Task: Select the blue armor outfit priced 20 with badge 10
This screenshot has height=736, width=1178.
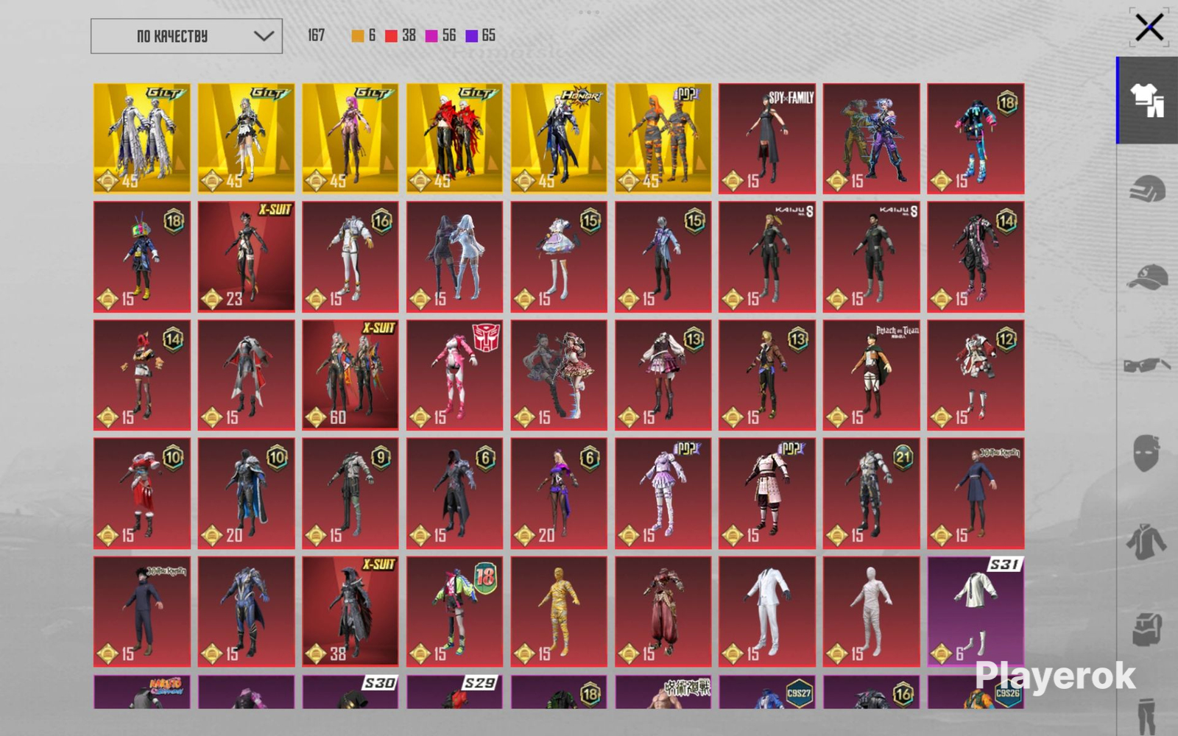Action: click(x=246, y=493)
